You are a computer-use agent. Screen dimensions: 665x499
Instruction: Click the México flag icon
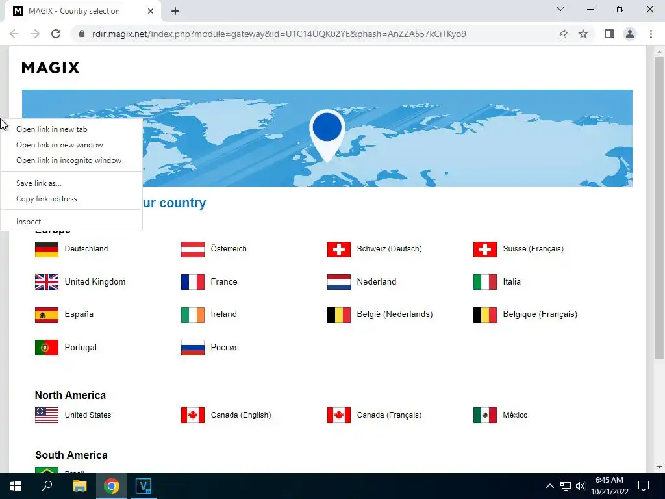click(x=484, y=415)
